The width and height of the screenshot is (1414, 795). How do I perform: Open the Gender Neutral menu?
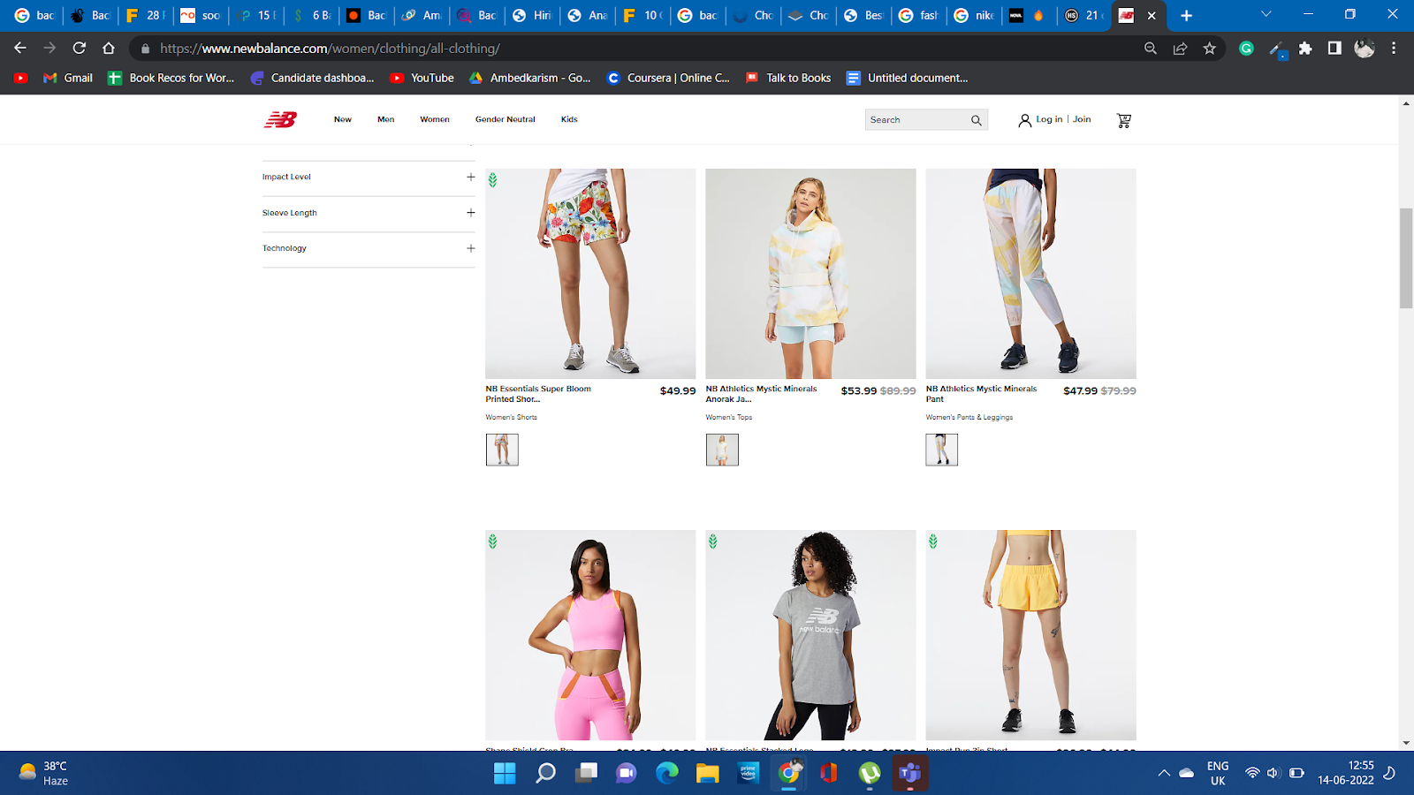click(506, 119)
